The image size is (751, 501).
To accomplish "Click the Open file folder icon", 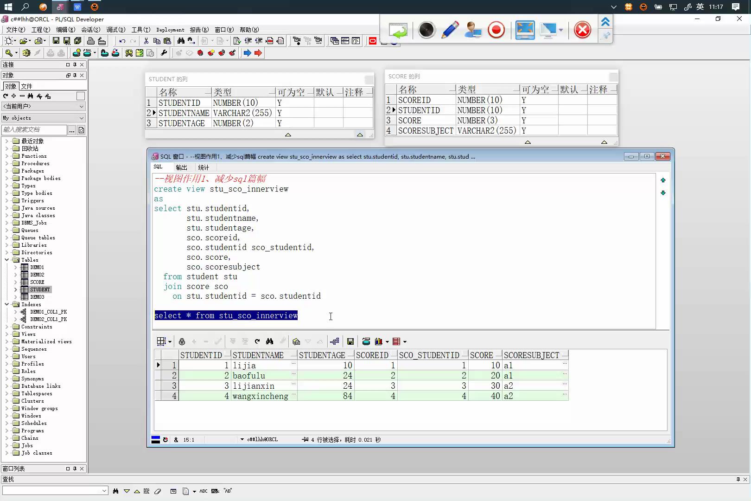I will point(23,41).
